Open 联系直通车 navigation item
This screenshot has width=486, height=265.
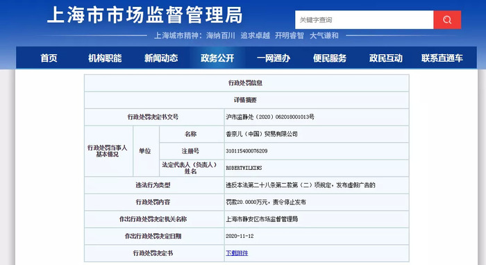442,58
